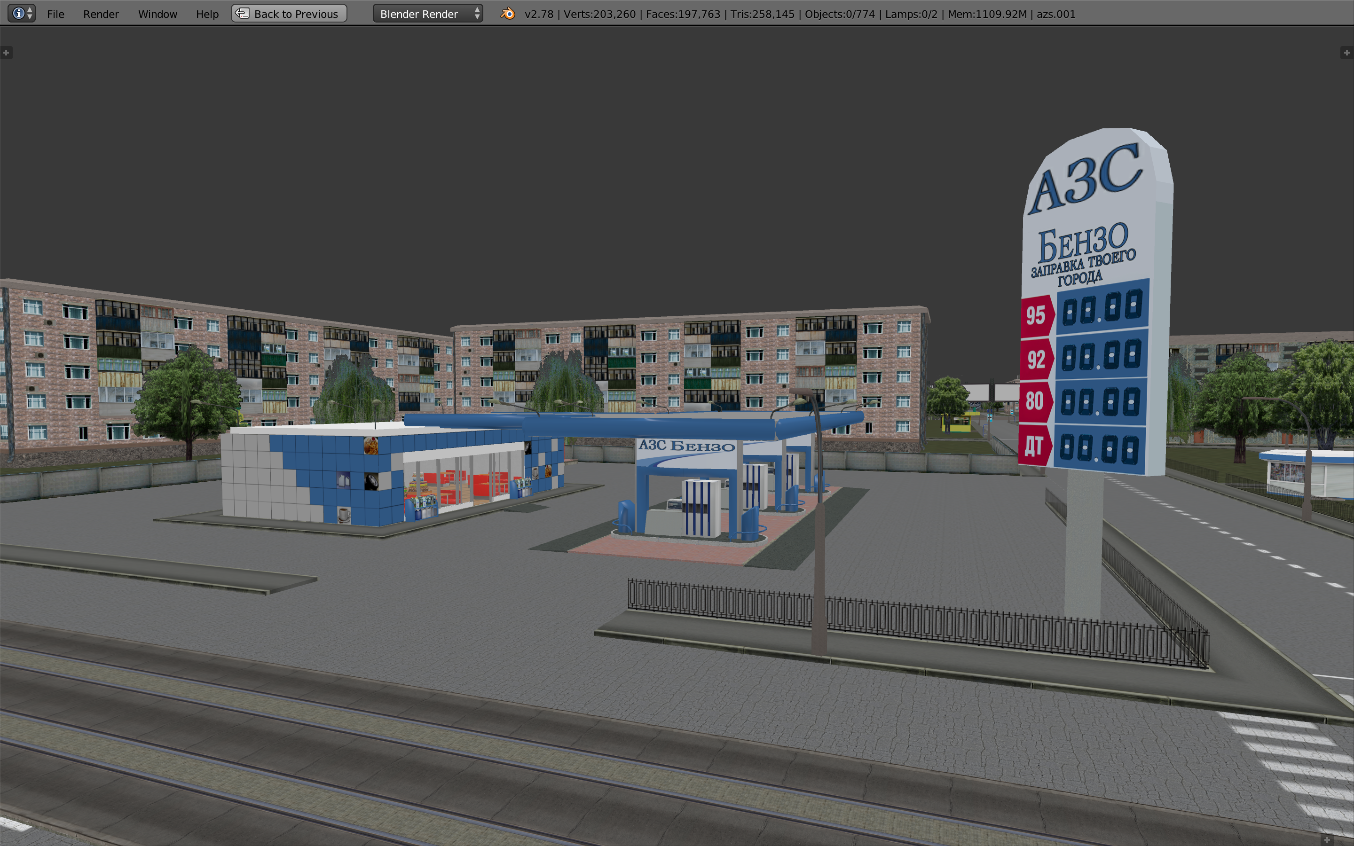Click the Mem:1109.92M statistic text
Screen dimensions: 1354x846
click(987, 14)
